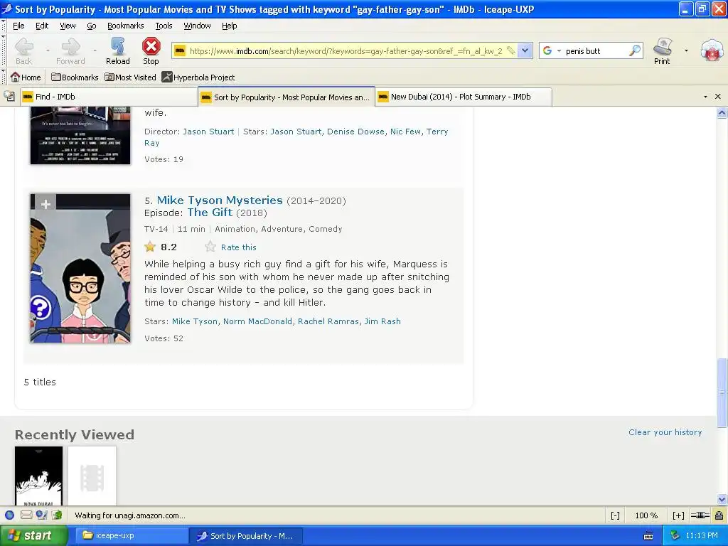
Task: Open the list all tabs dropdown
Action: coord(705,97)
